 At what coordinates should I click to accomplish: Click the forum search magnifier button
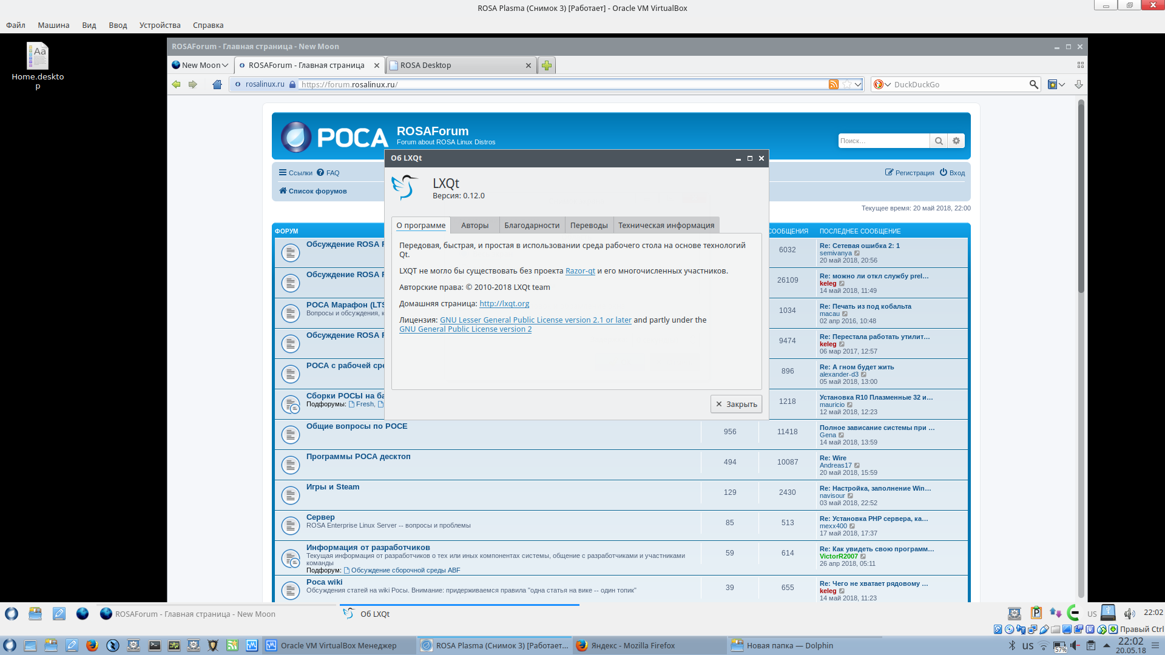(939, 141)
